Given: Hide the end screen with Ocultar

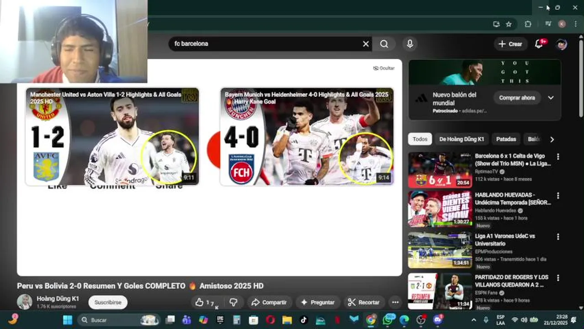Looking at the screenshot, I should point(384,68).
